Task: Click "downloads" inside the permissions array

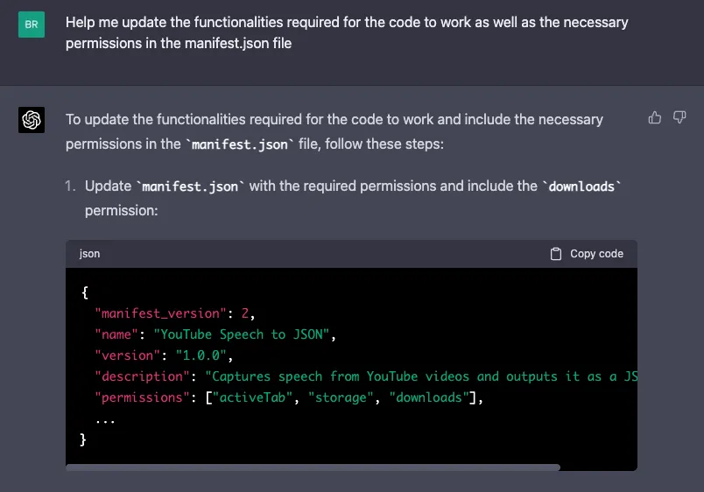Action: click(428, 397)
